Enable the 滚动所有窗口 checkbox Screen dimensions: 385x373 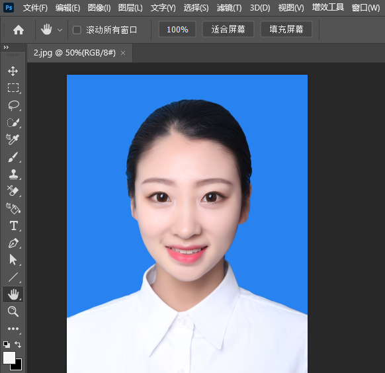(77, 30)
